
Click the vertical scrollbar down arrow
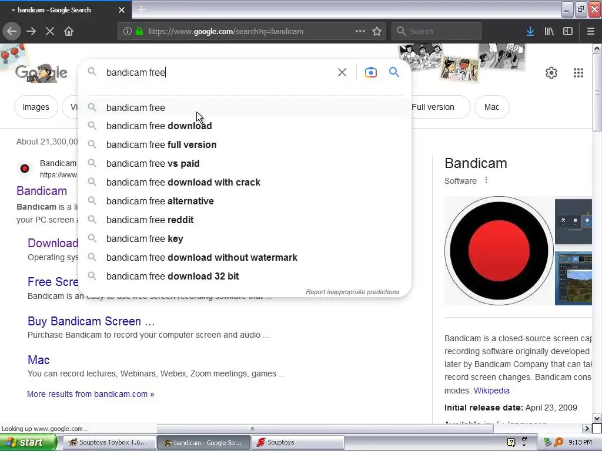(x=597, y=418)
